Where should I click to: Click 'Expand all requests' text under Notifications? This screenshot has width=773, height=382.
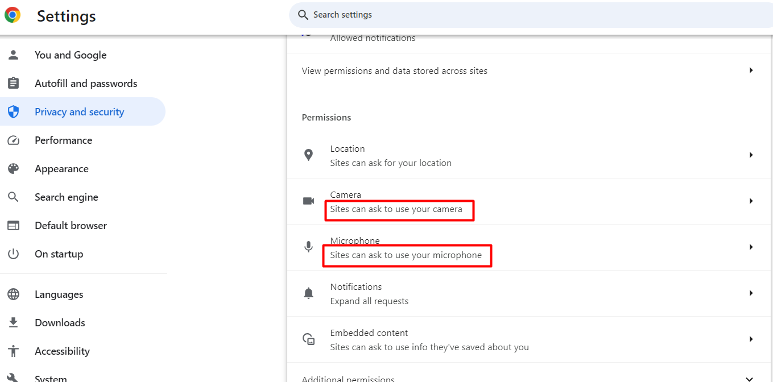point(369,301)
